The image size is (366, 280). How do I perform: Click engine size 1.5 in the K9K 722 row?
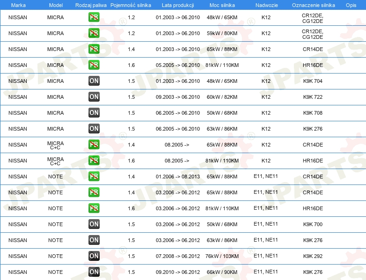(131, 97)
